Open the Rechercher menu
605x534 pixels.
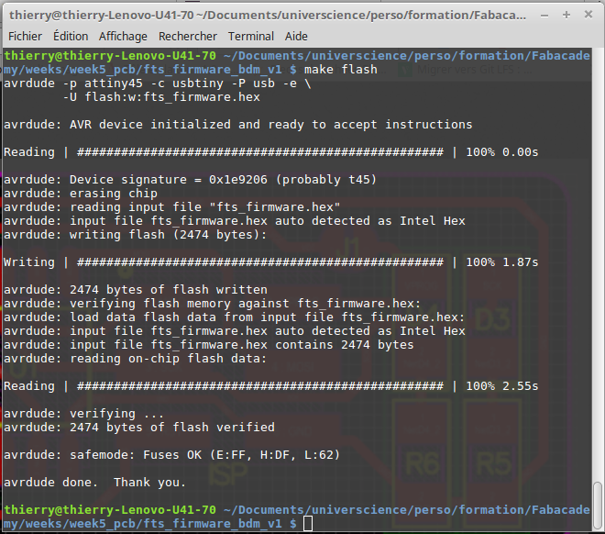[x=188, y=37]
